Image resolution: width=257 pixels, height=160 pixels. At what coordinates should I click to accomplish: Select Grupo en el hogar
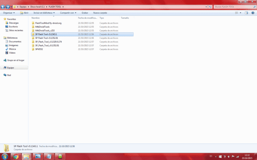[x=15, y=60]
